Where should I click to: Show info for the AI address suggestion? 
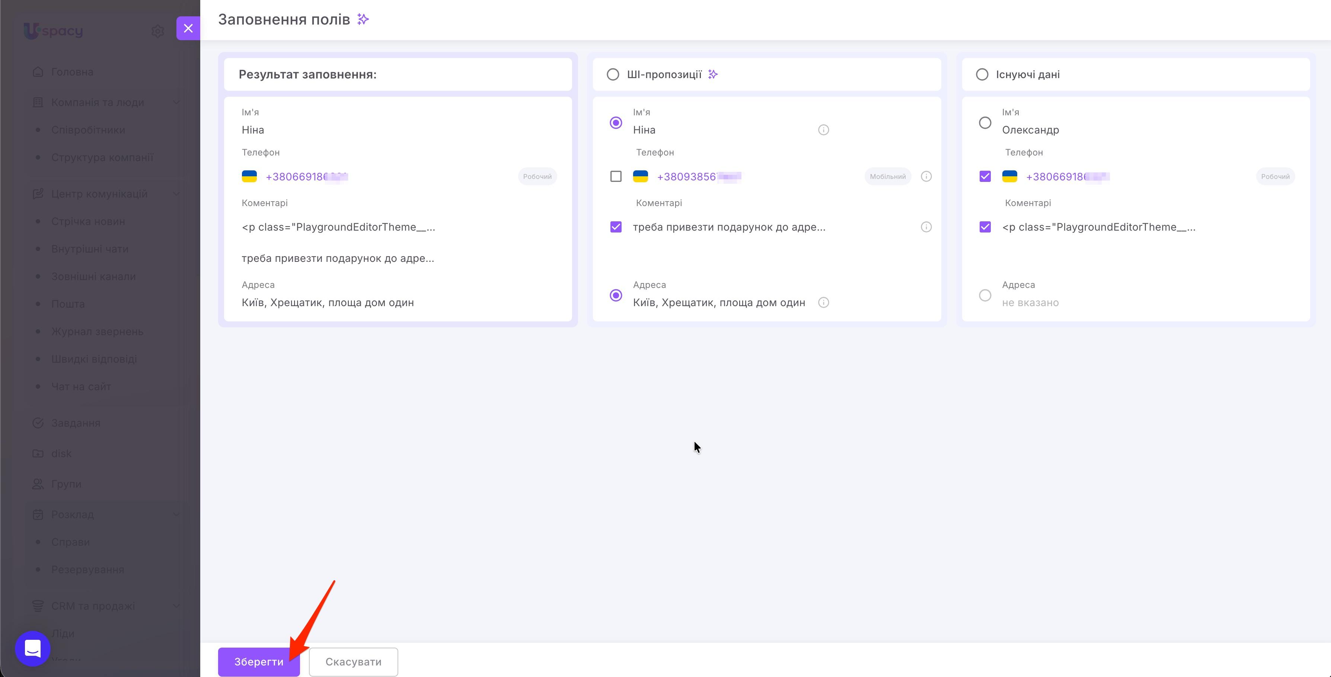(x=824, y=303)
